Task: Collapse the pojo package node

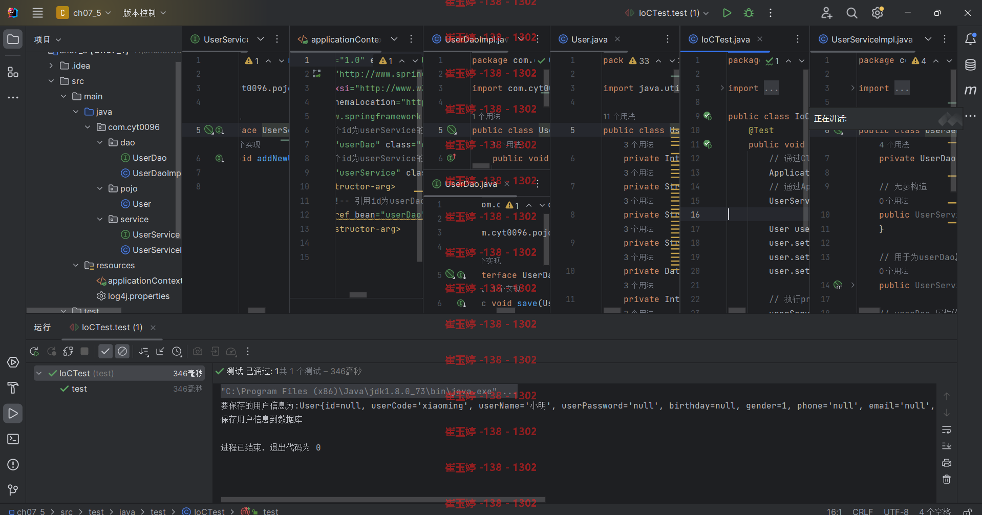Action: coord(100,188)
